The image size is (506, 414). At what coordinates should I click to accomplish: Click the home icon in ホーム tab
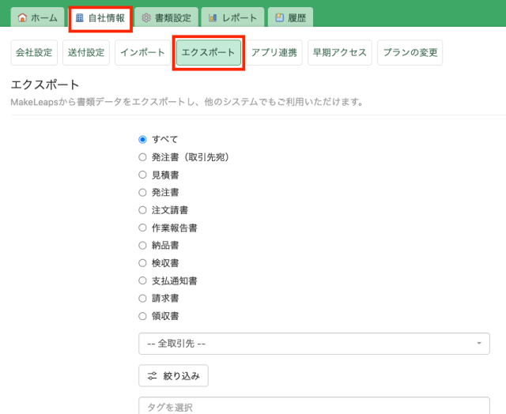click(x=22, y=18)
